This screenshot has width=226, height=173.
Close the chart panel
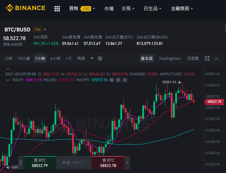click(x=217, y=59)
